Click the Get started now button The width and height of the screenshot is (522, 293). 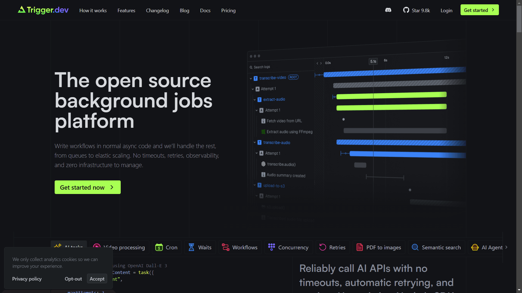(87, 187)
